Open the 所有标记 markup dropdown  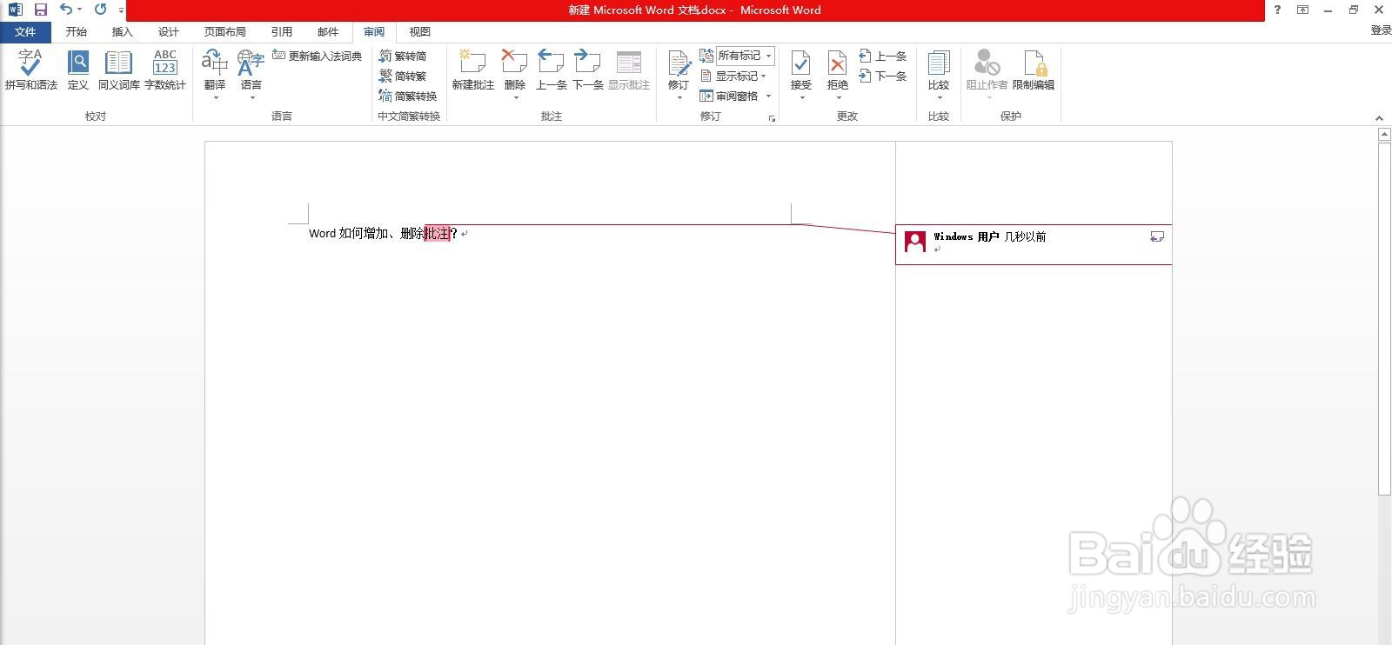click(745, 56)
